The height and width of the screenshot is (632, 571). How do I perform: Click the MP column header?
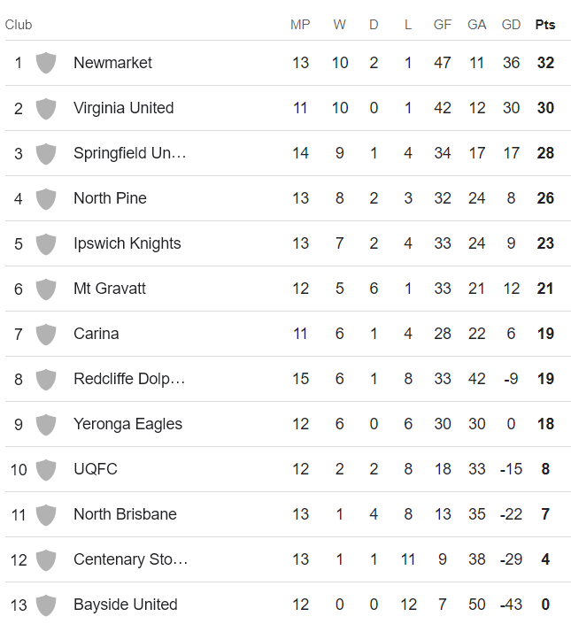click(300, 25)
